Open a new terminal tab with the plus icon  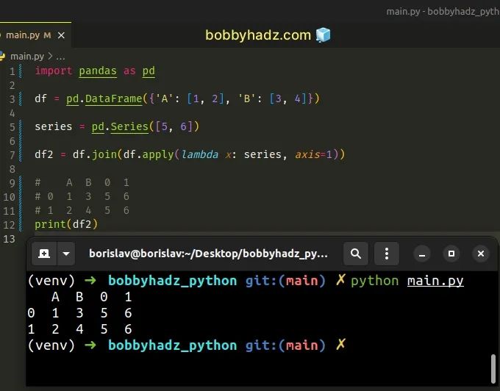point(44,254)
